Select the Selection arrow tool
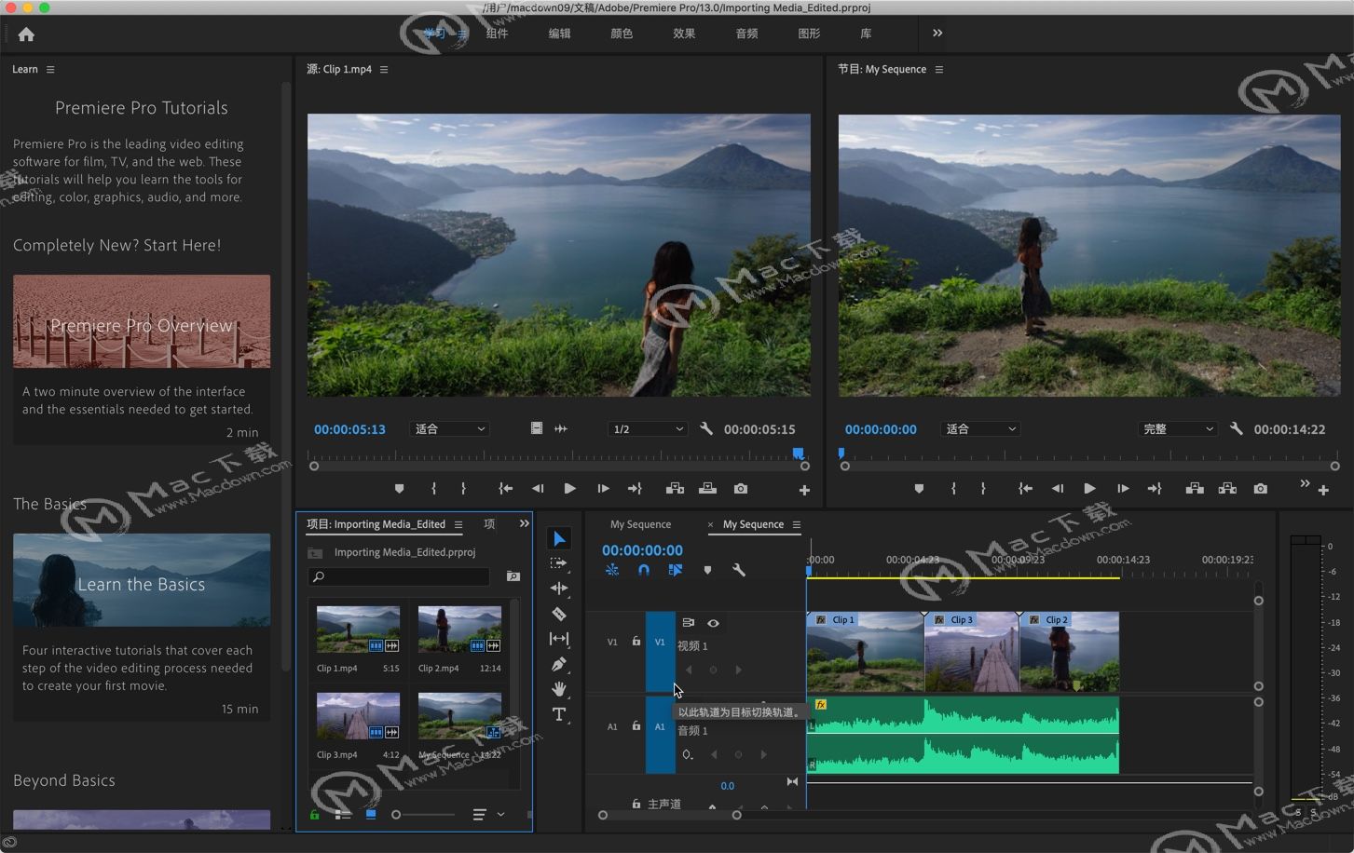 point(558,538)
